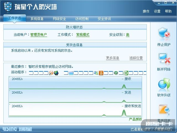Viewport: 177px width, 133px height.
Task: Switch to the 系统信息 tab
Action: (37, 19)
